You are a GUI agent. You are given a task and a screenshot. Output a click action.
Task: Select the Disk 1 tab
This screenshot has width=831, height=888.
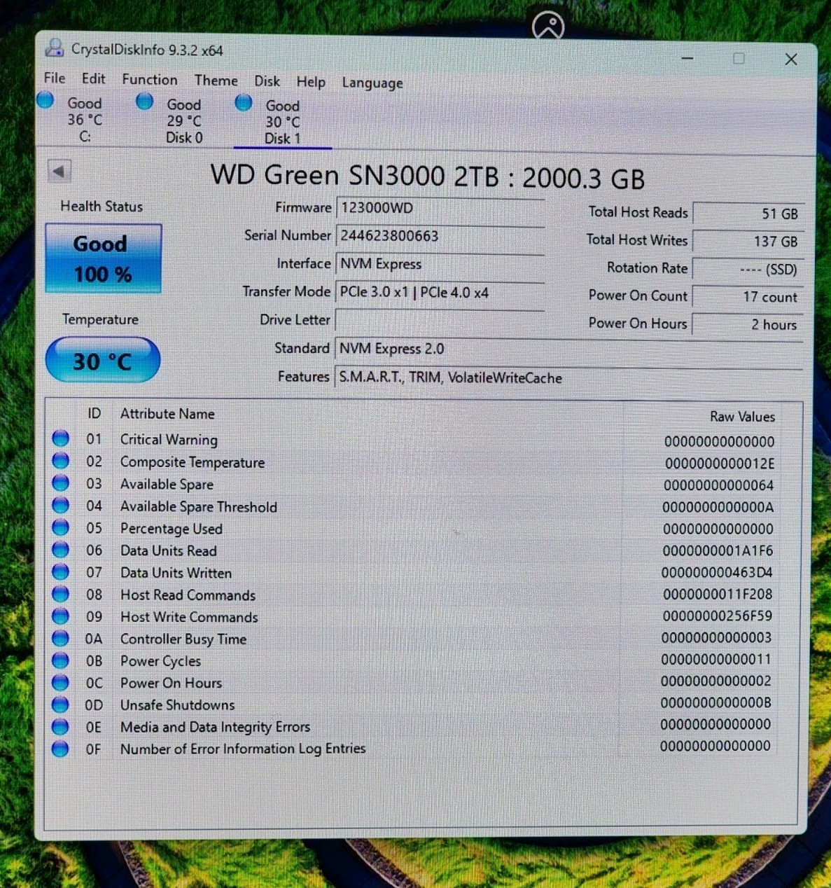(282, 123)
